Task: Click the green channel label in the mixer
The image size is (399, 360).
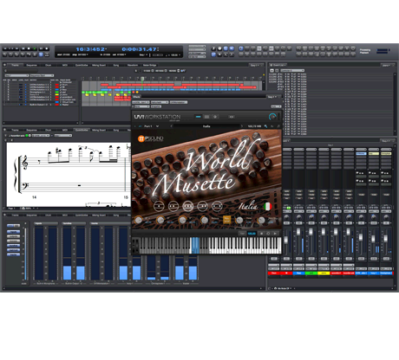Action: pos(311,273)
